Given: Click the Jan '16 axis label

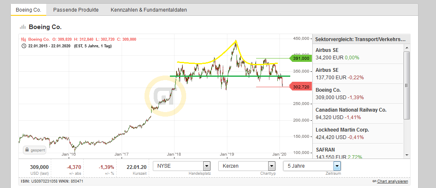Looking at the screenshot, I should pyautogui.click(x=69, y=154).
